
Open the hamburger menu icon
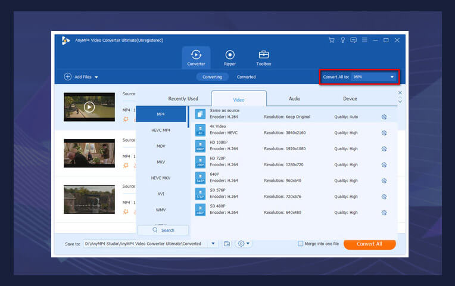pyautogui.click(x=364, y=40)
